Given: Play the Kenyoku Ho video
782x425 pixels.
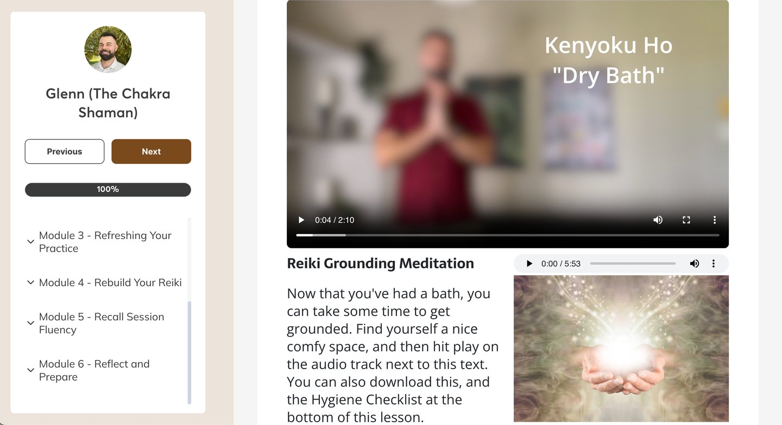Looking at the screenshot, I should pos(301,220).
